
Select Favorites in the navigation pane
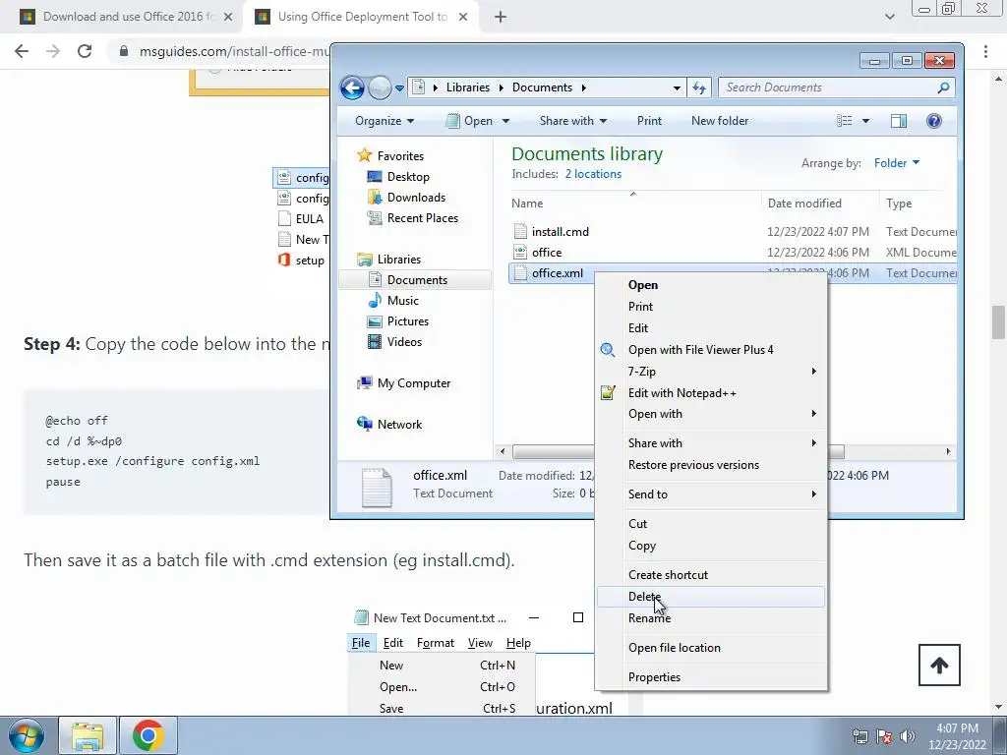(400, 156)
